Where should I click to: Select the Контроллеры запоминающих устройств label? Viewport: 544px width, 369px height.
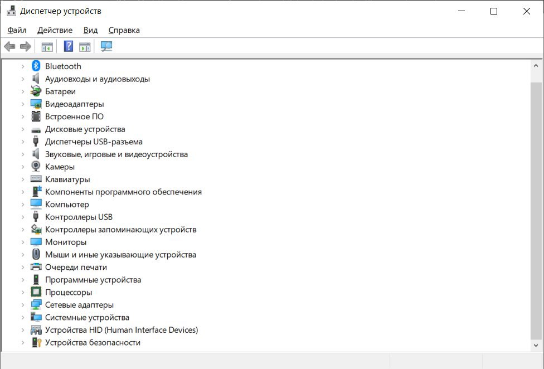point(121,229)
